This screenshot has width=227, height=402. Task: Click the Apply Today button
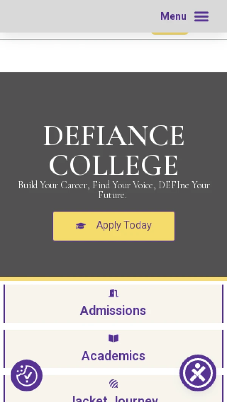point(113,226)
